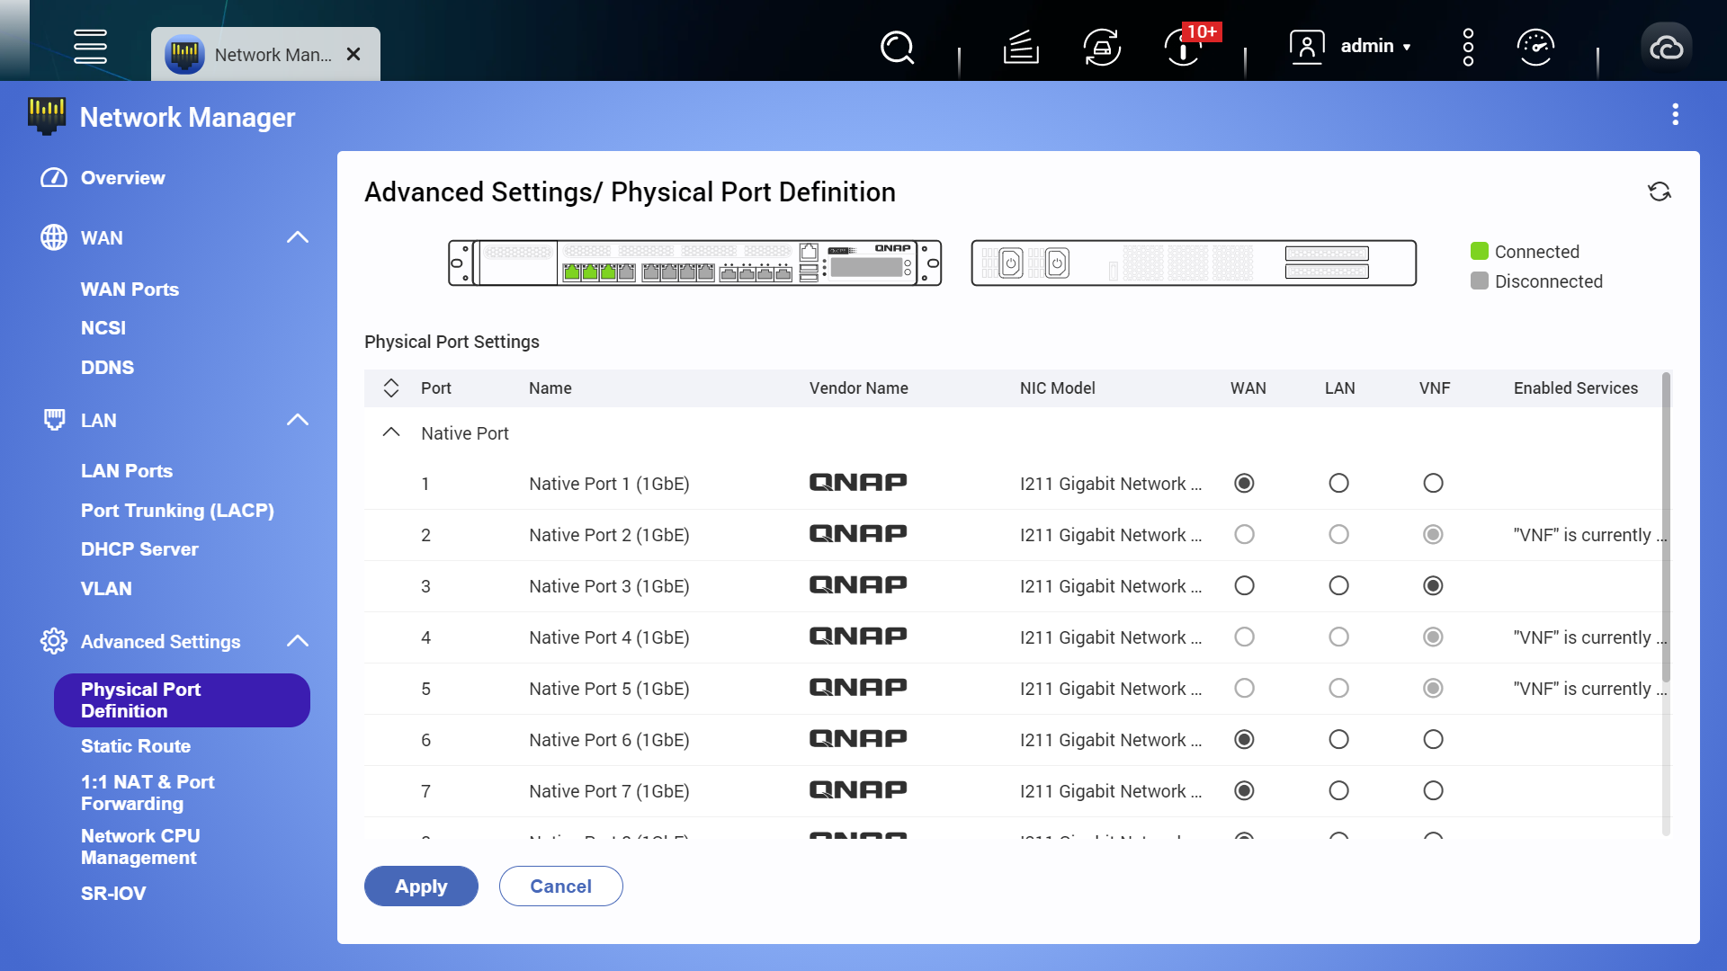Refresh the Physical Port Definition page

(x=1659, y=192)
